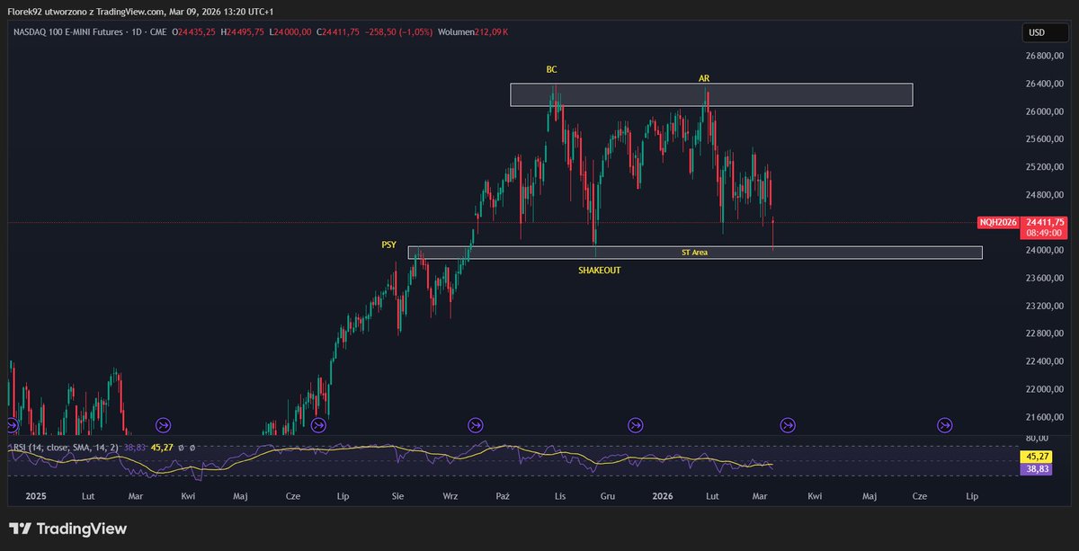Viewport: 1079px width, 551px height.
Task: Click the 21 600,00 price axis label
Action: (x=1045, y=417)
